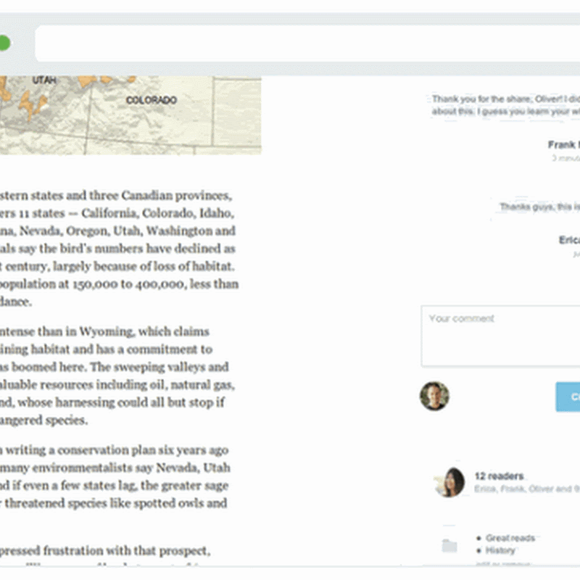The height and width of the screenshot is (580, 580).
Task: Click the green window maximize button
Action: pyautogui.click(x=4, y=43)
